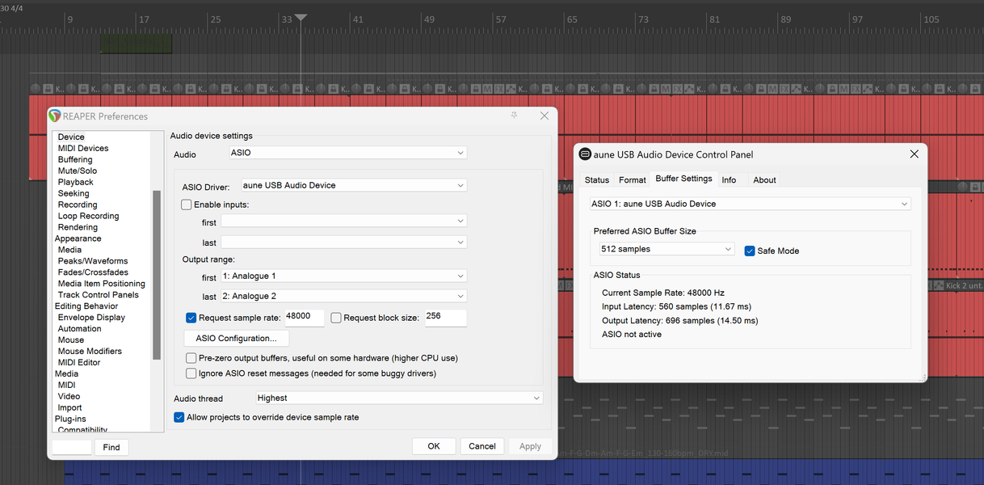Switch to the Info tab
984x485 pixels.
[729, 180]
